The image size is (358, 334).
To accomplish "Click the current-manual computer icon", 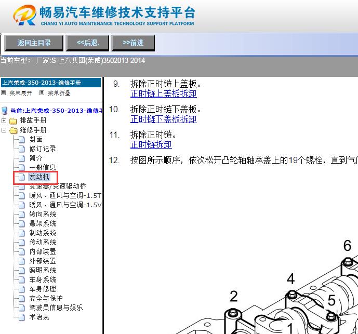I will point(4,111).
